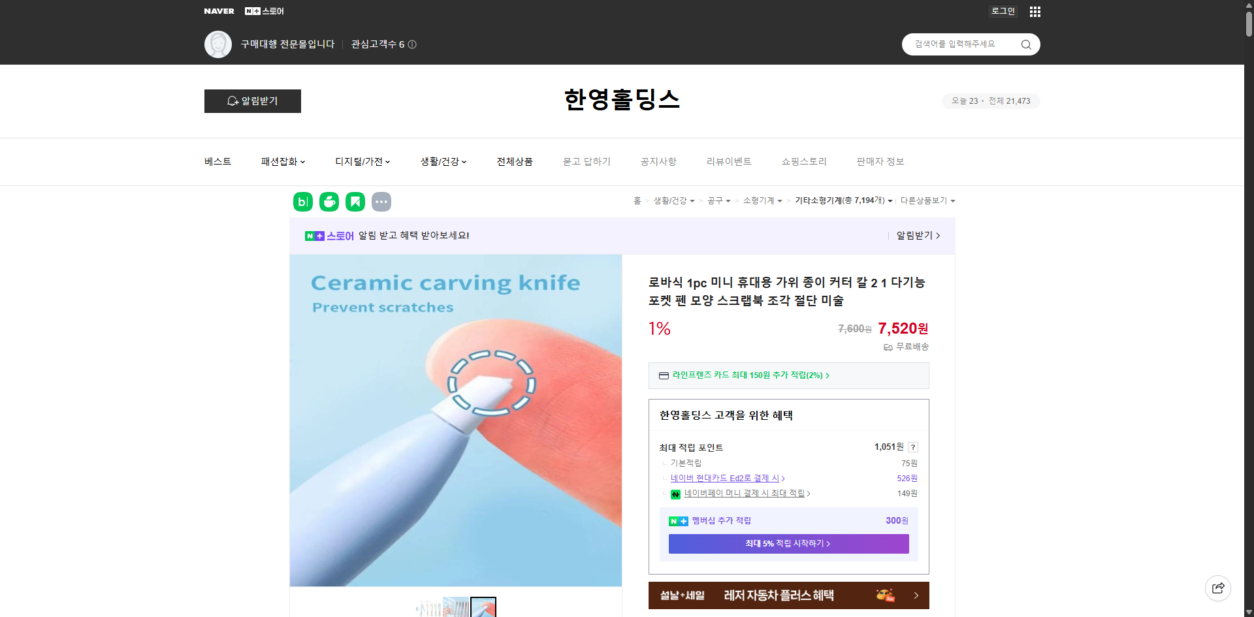
Task: Go to the 판매자 정보 tab
Action: pyautogui.click(x=880, y=161)
